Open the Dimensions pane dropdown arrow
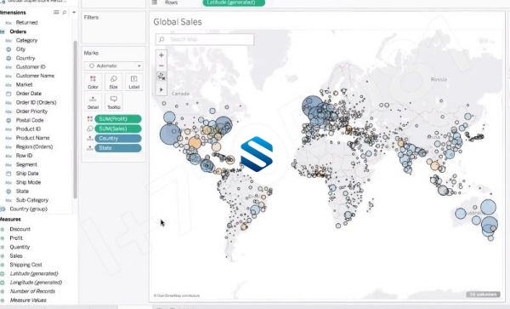510x309 pixels. (x=74, y=13)
